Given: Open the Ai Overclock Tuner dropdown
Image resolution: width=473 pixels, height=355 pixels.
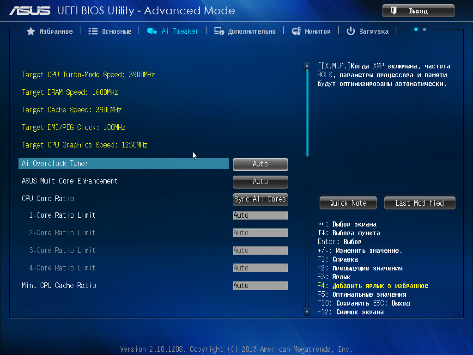Looking at the screenshot, I should (261, 164).
